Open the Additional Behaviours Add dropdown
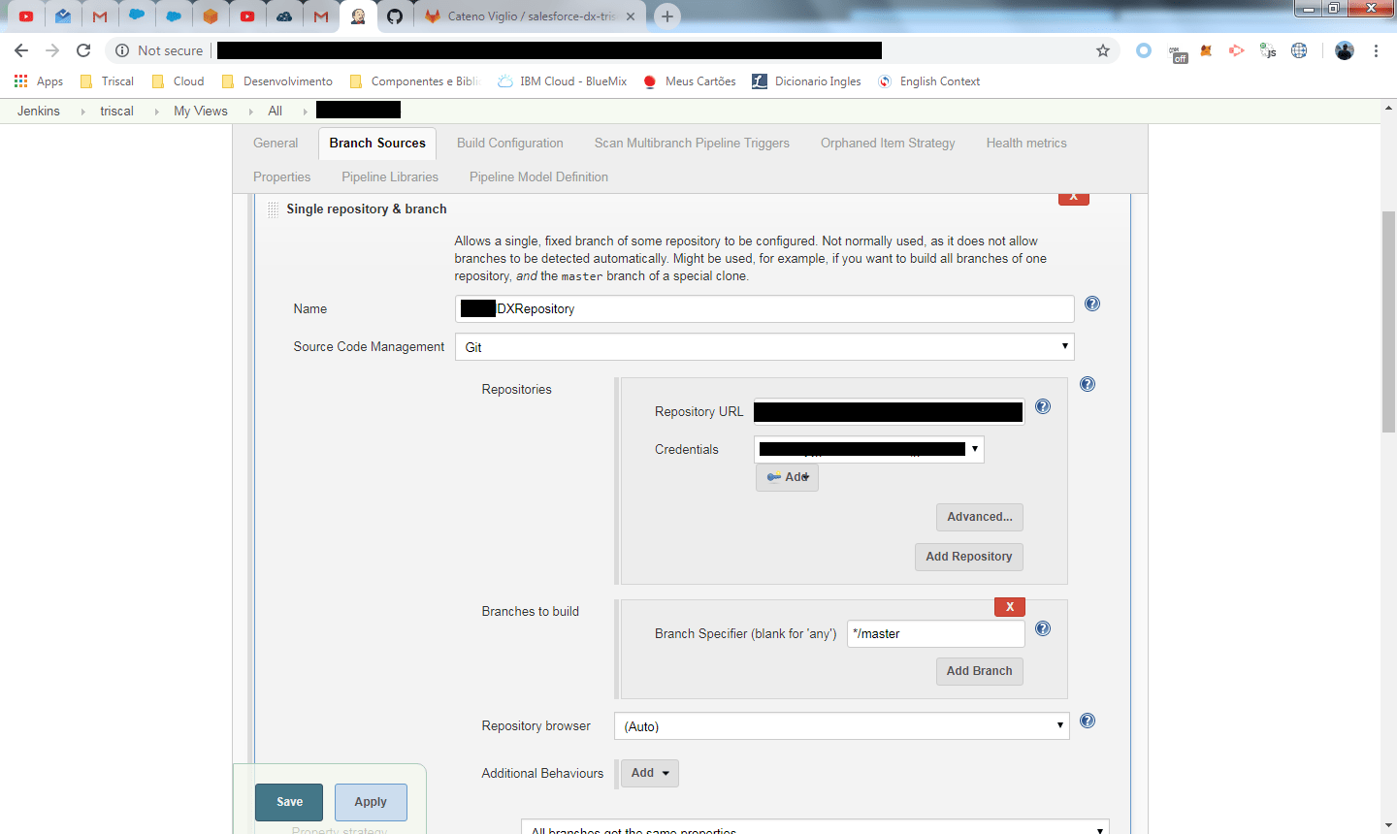Image resolution: width=1397 pixels, height=834 pixels. coord(649,773)
